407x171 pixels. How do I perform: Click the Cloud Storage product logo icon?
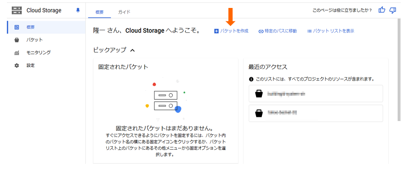17,10
